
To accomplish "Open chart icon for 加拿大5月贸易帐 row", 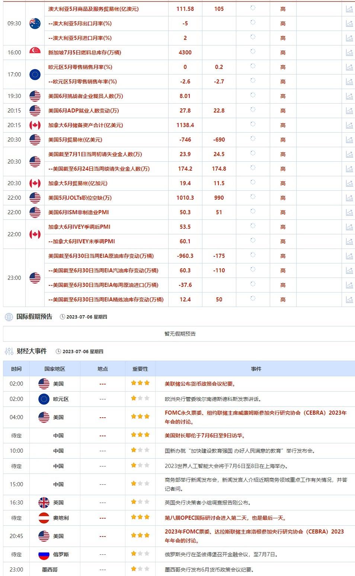I will point(349,183).
